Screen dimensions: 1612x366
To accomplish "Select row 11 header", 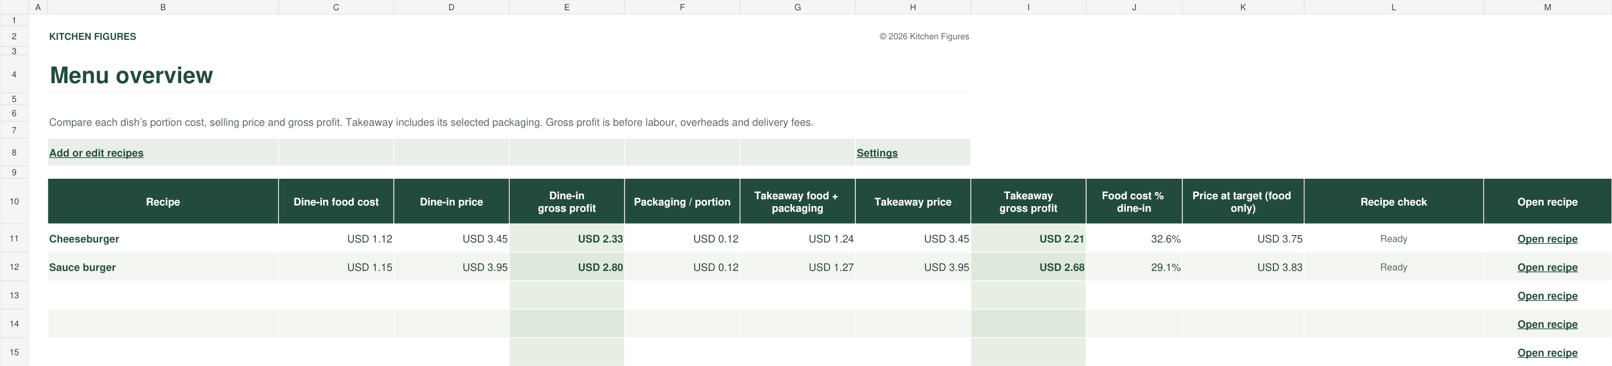I will pos(14,239).
